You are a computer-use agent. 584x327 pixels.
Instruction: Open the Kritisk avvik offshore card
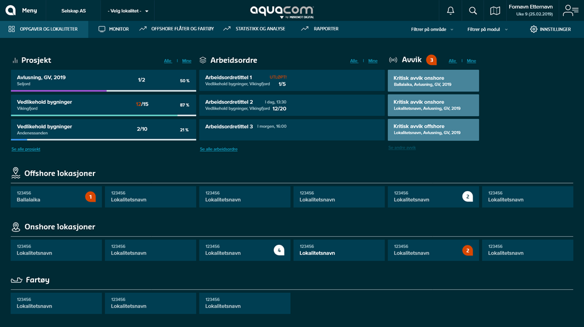point(433,129)
